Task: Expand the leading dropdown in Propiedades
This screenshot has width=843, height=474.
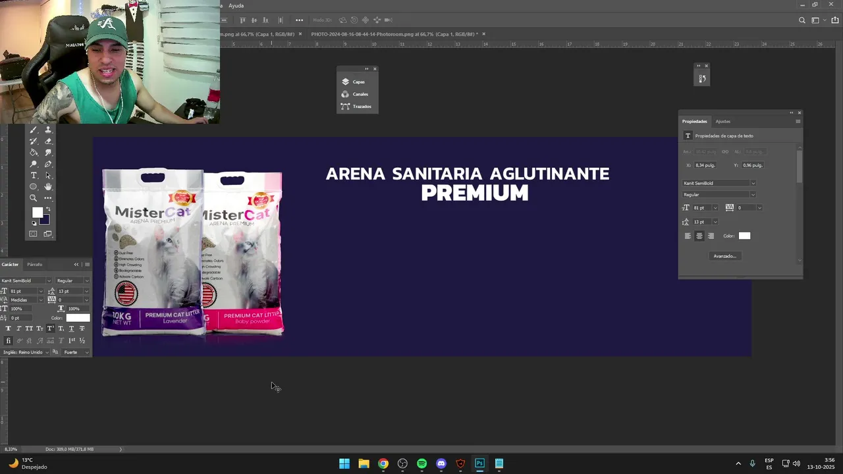Action: [x=715, y=222]
